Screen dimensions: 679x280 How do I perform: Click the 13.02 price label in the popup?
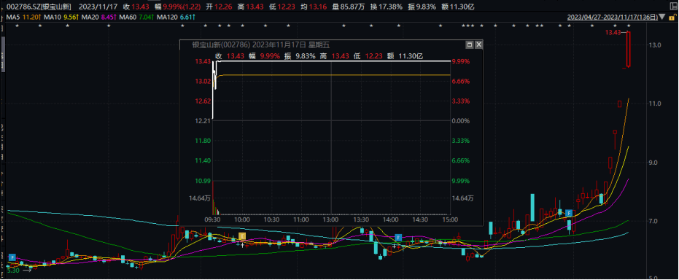[203, 82]
